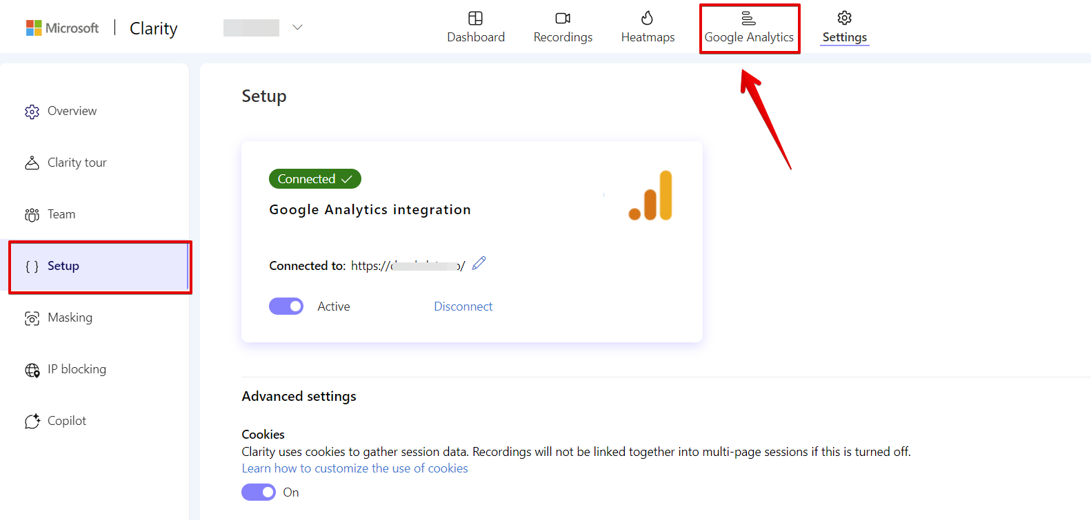Image resolution: width=1091 pixels, height=520 pixels.
Task: Open the Settings tab label
Action: [844, 37]
